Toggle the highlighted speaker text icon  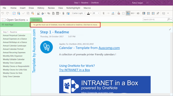[x=128, y=13]
